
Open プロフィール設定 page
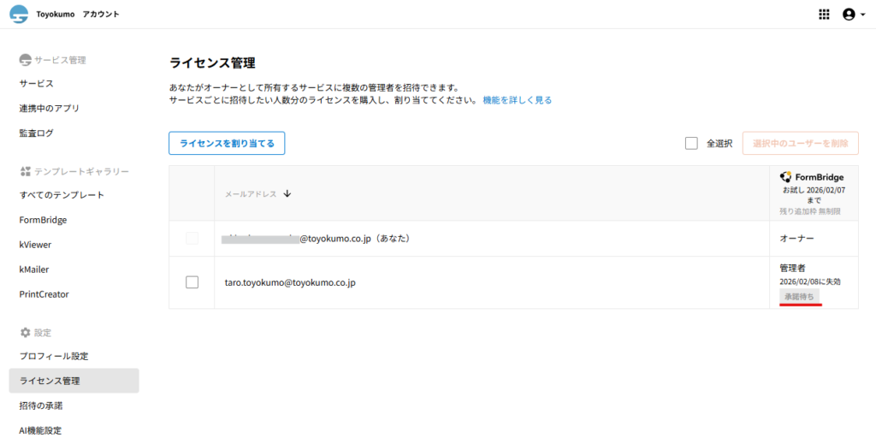[x=54, y=356]
